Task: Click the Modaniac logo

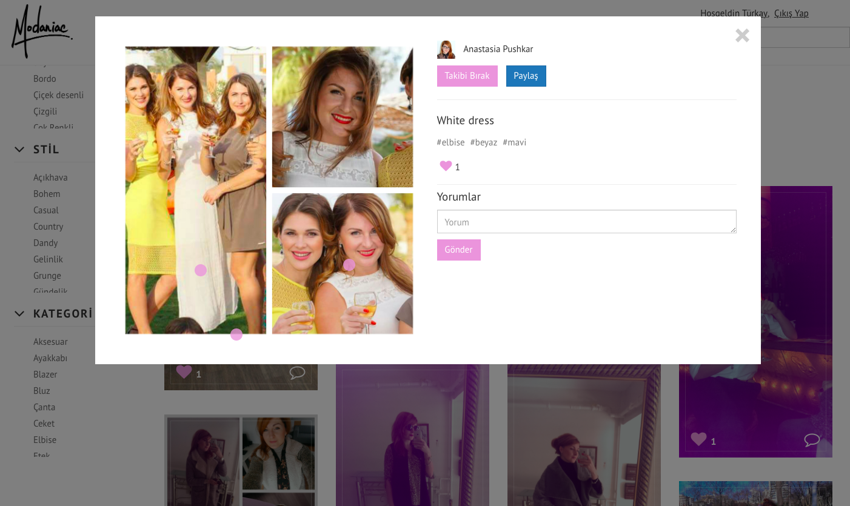Action: tap(42, 32)
